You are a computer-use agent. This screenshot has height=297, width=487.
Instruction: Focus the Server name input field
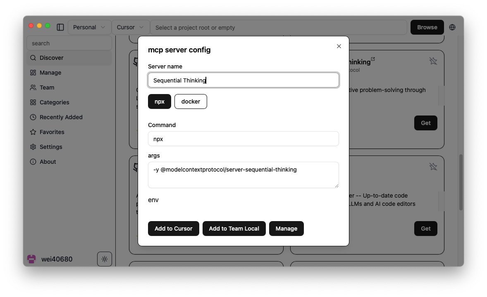pyautogui.click(x=243, y=80)
